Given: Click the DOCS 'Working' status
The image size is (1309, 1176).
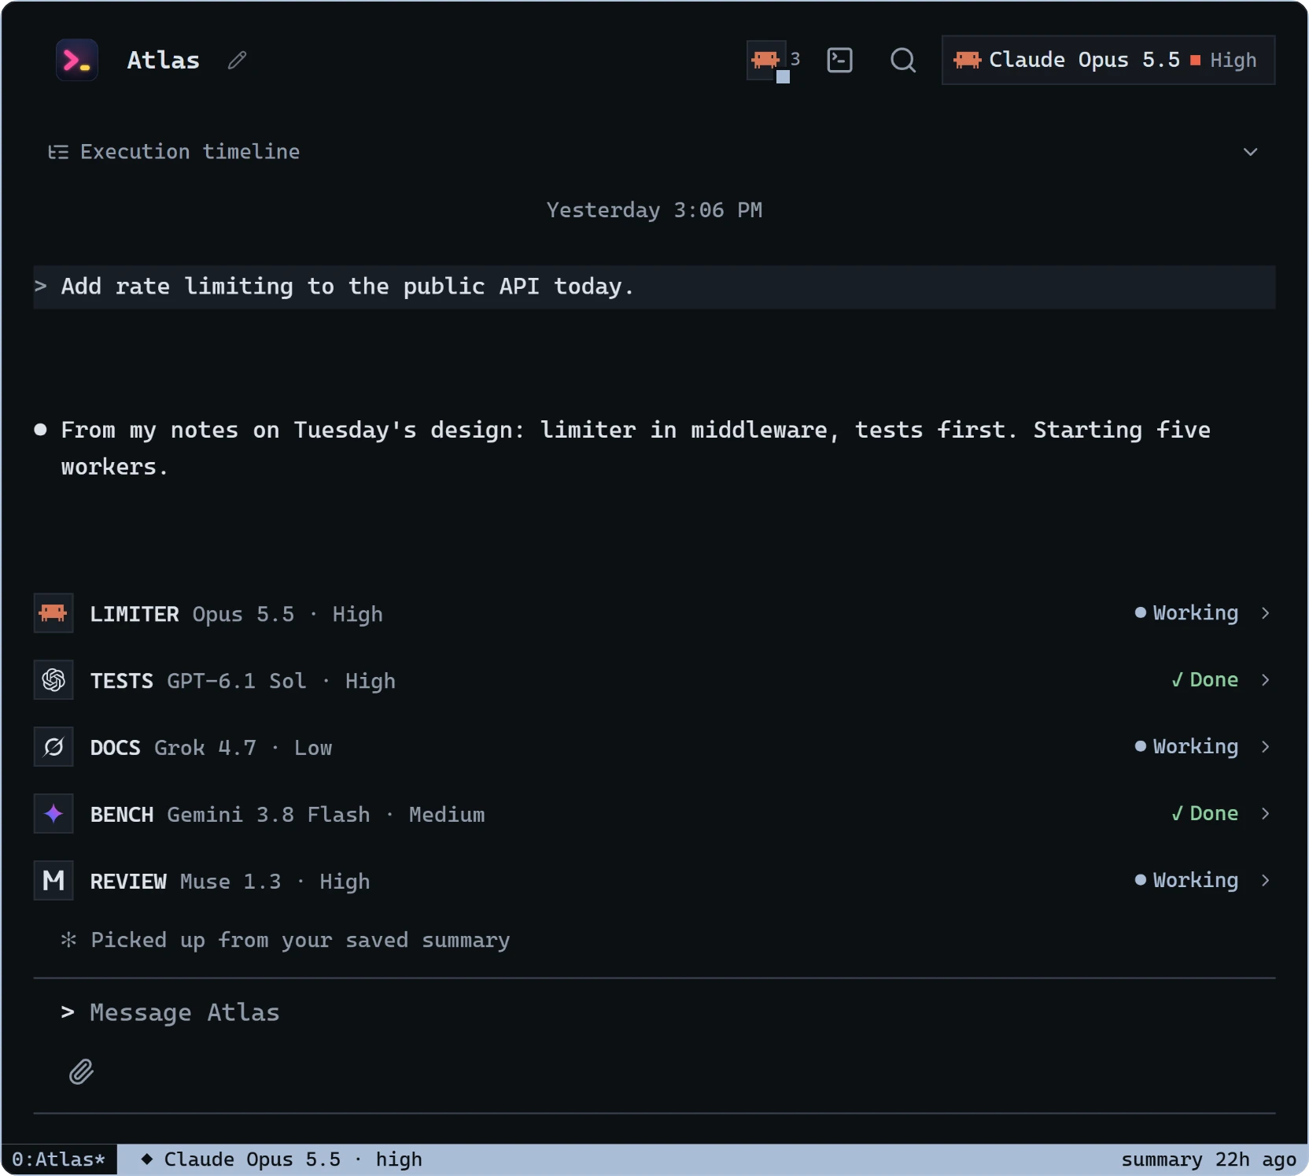Looking at the screenshot, I should (x=1187, y=747).
